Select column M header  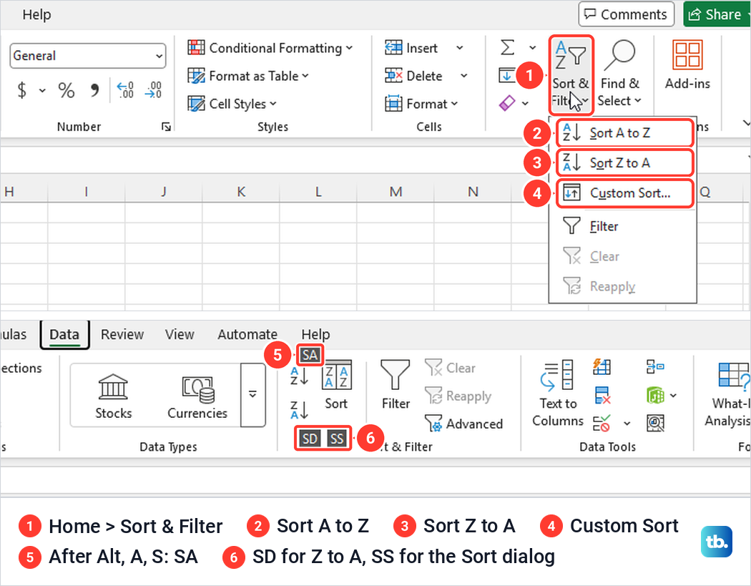(x=396, y=192)
